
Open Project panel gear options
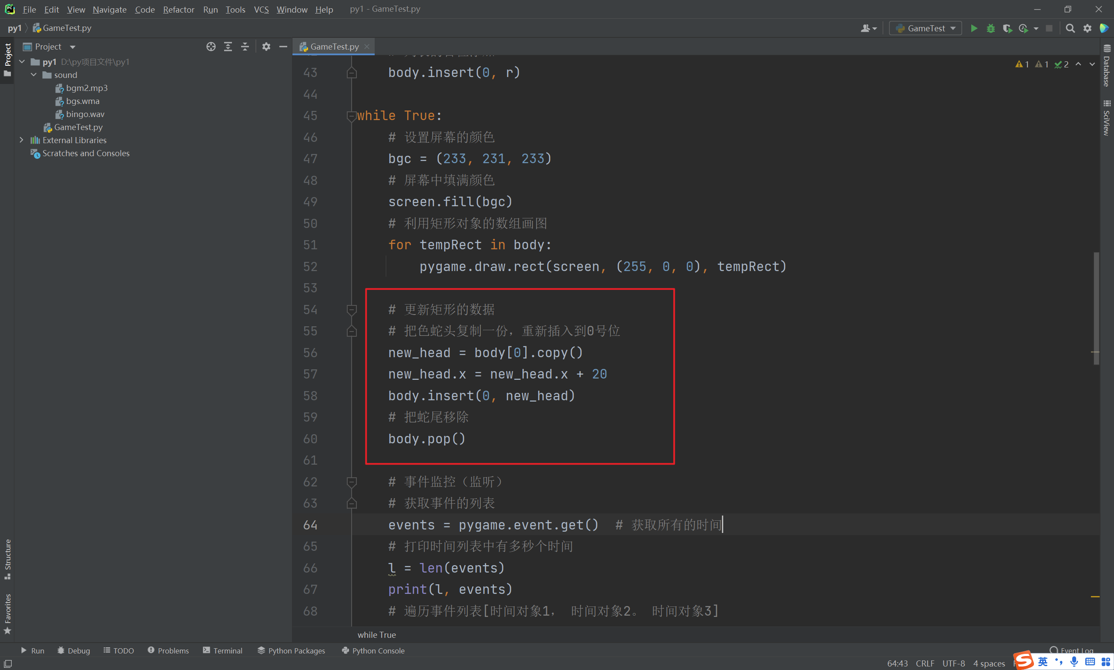[266, 47]
